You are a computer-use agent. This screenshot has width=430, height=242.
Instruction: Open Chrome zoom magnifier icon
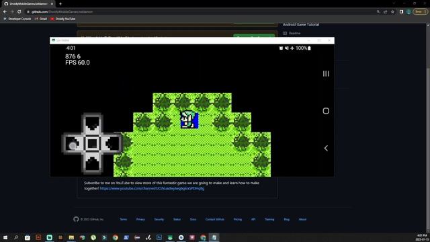[378, 12]
